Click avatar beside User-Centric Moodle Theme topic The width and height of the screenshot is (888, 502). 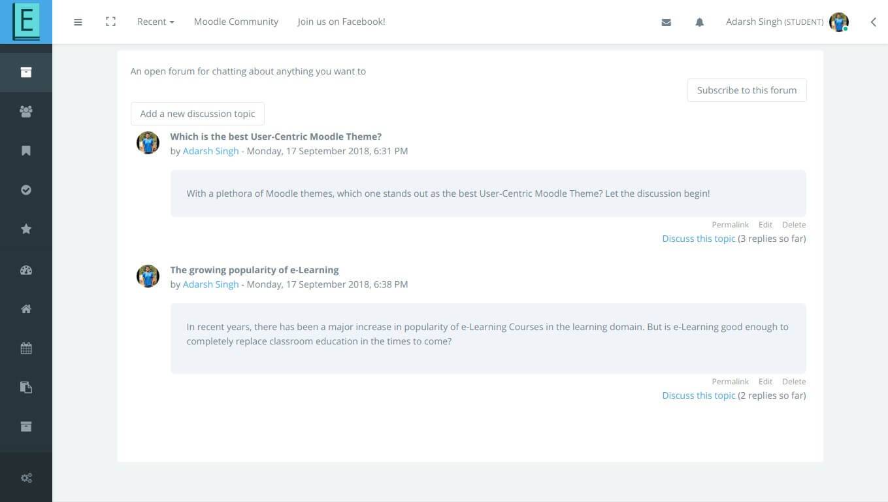[x=148, y=142]
